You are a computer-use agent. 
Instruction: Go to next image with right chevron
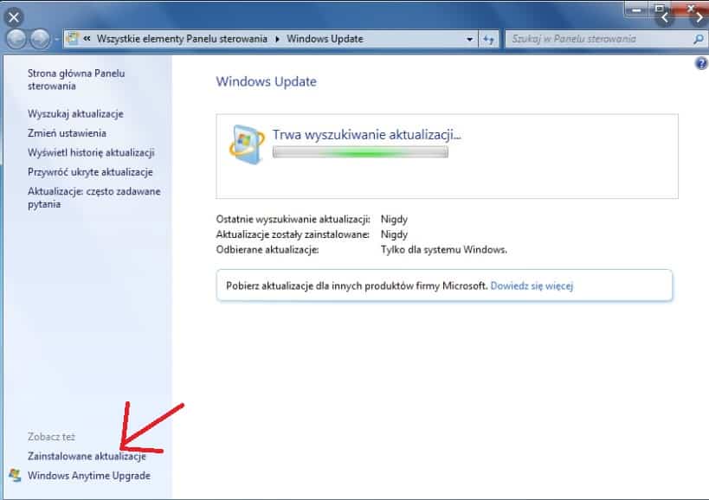pos(699,17)
